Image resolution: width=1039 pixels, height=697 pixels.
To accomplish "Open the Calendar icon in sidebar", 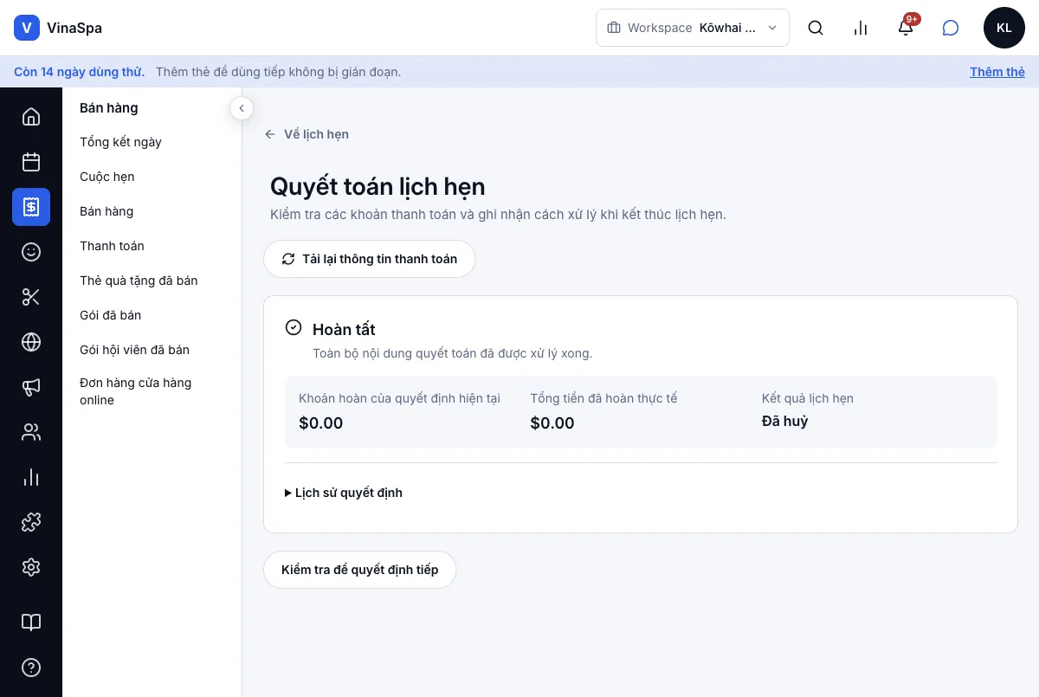I will [x=31, y=162].
